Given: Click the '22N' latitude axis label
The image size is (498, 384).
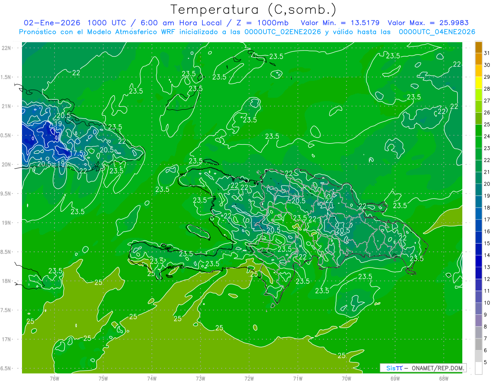Looking at the screenshot, I should pos(6,48).
